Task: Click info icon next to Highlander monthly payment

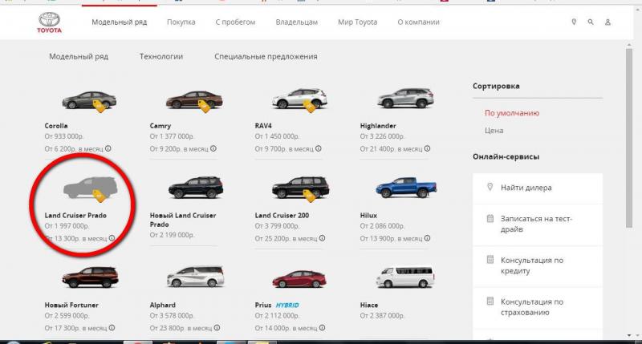Action: pos(427,148)
